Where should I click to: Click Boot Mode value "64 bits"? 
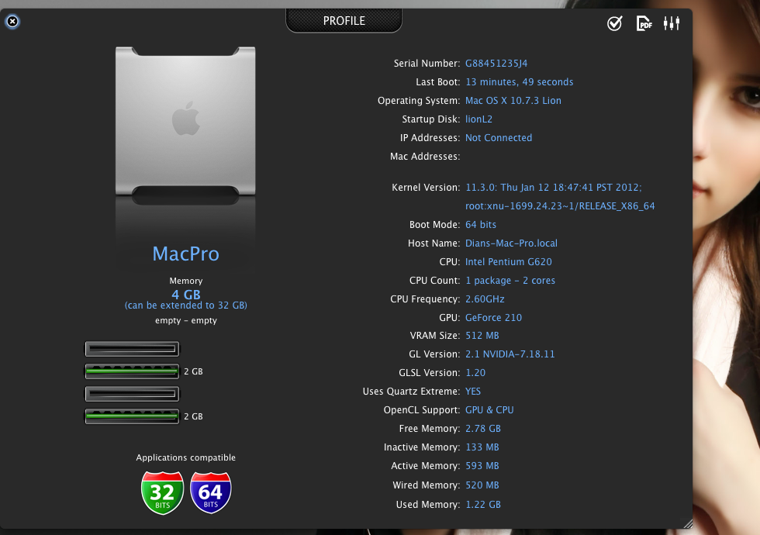[x=481, y=224]
